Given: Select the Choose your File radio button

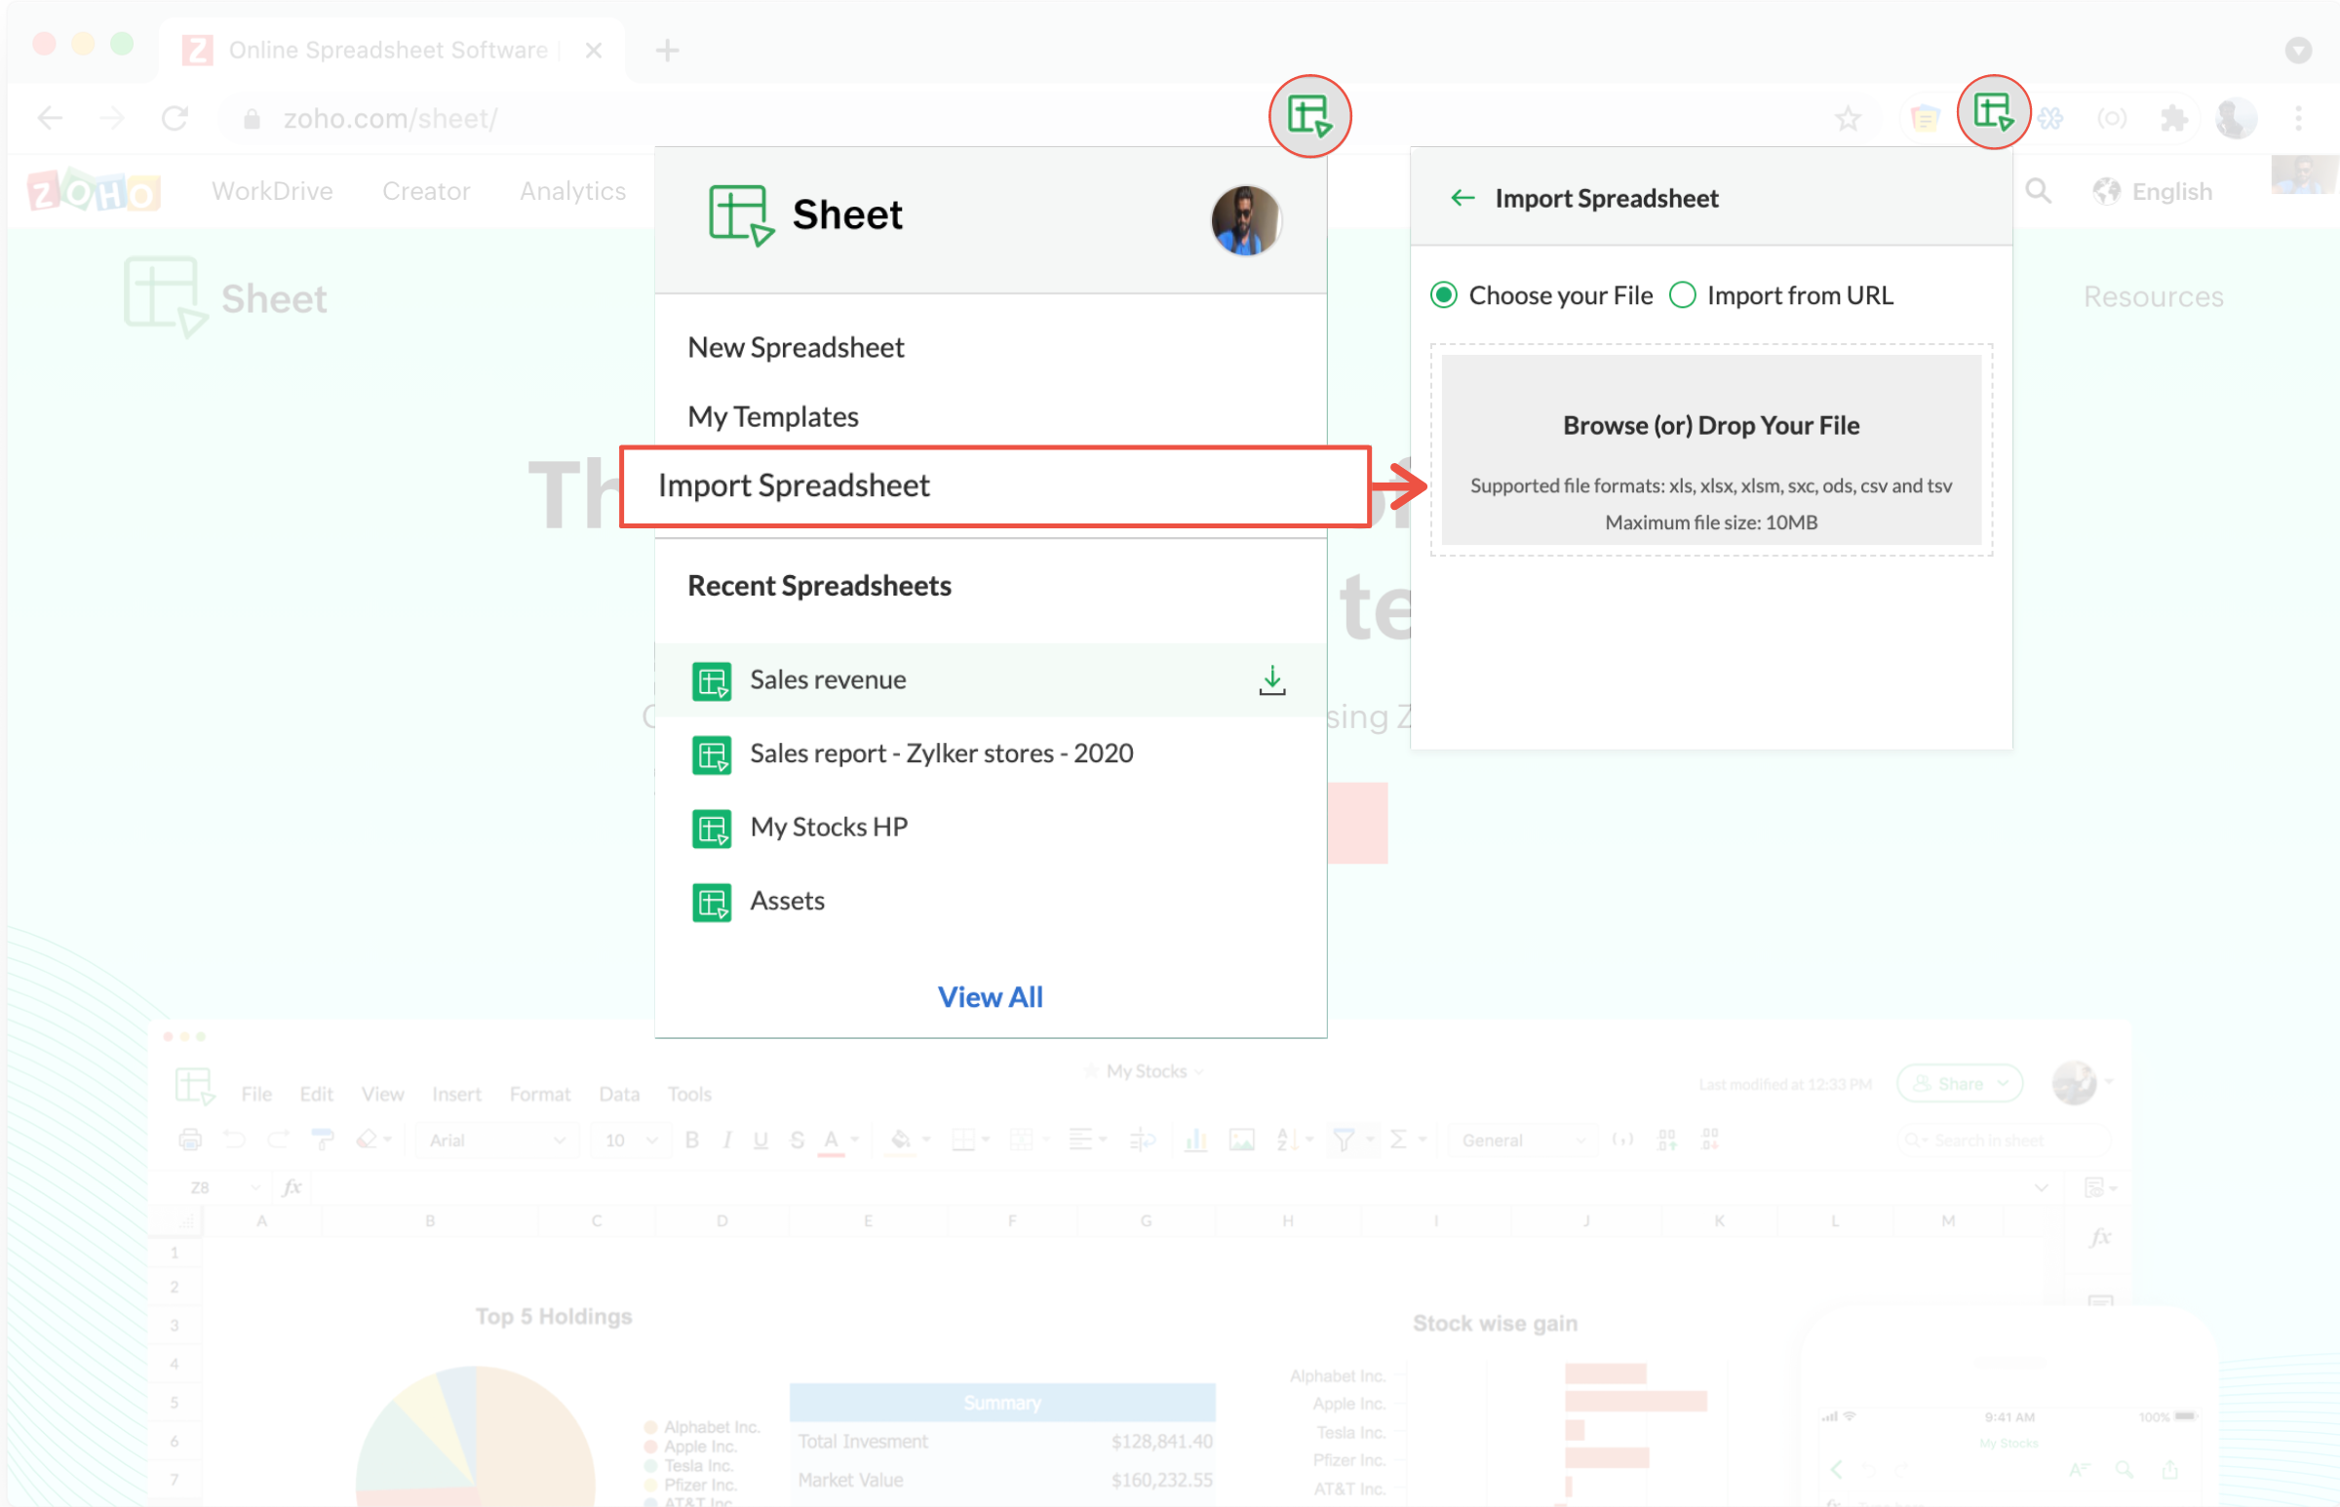Looking at the screenshot, I should click(x=1444, y=295).
